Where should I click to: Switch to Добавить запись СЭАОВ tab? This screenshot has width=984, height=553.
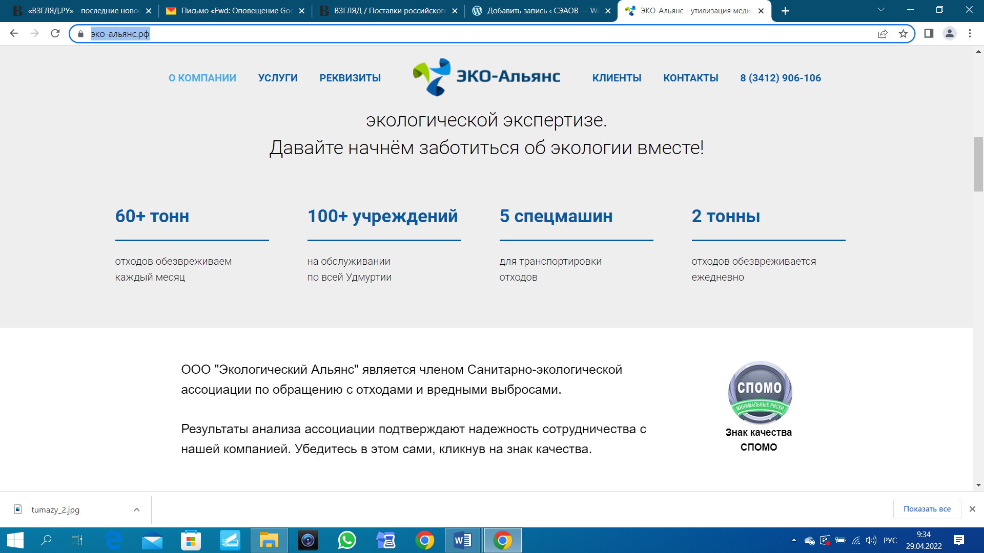click(542, 11)
